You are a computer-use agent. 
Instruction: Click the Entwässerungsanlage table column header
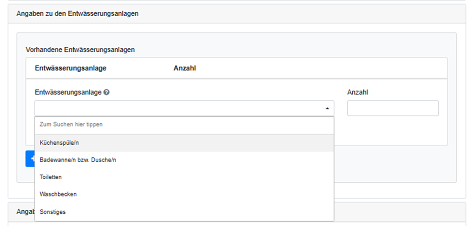tap(70, 68)
